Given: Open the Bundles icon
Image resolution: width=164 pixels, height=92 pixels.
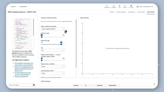Looking at the screenshot, I should (125, 6).
